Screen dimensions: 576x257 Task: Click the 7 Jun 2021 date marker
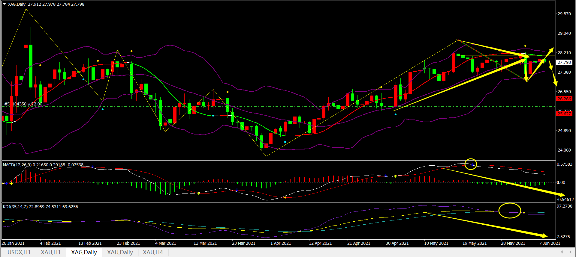click(x=550, y=243)
